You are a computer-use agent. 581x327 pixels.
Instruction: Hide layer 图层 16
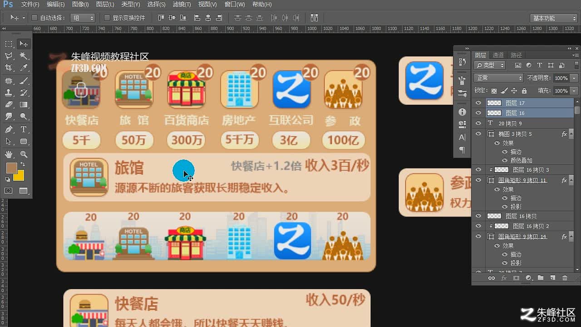click(x=478, y=113)
